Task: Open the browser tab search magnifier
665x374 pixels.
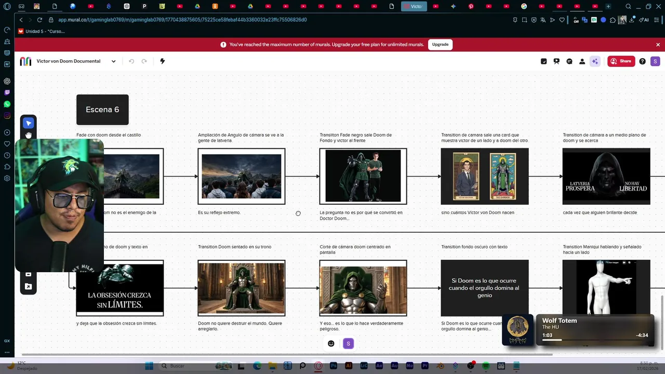Action: click(628, 6)
